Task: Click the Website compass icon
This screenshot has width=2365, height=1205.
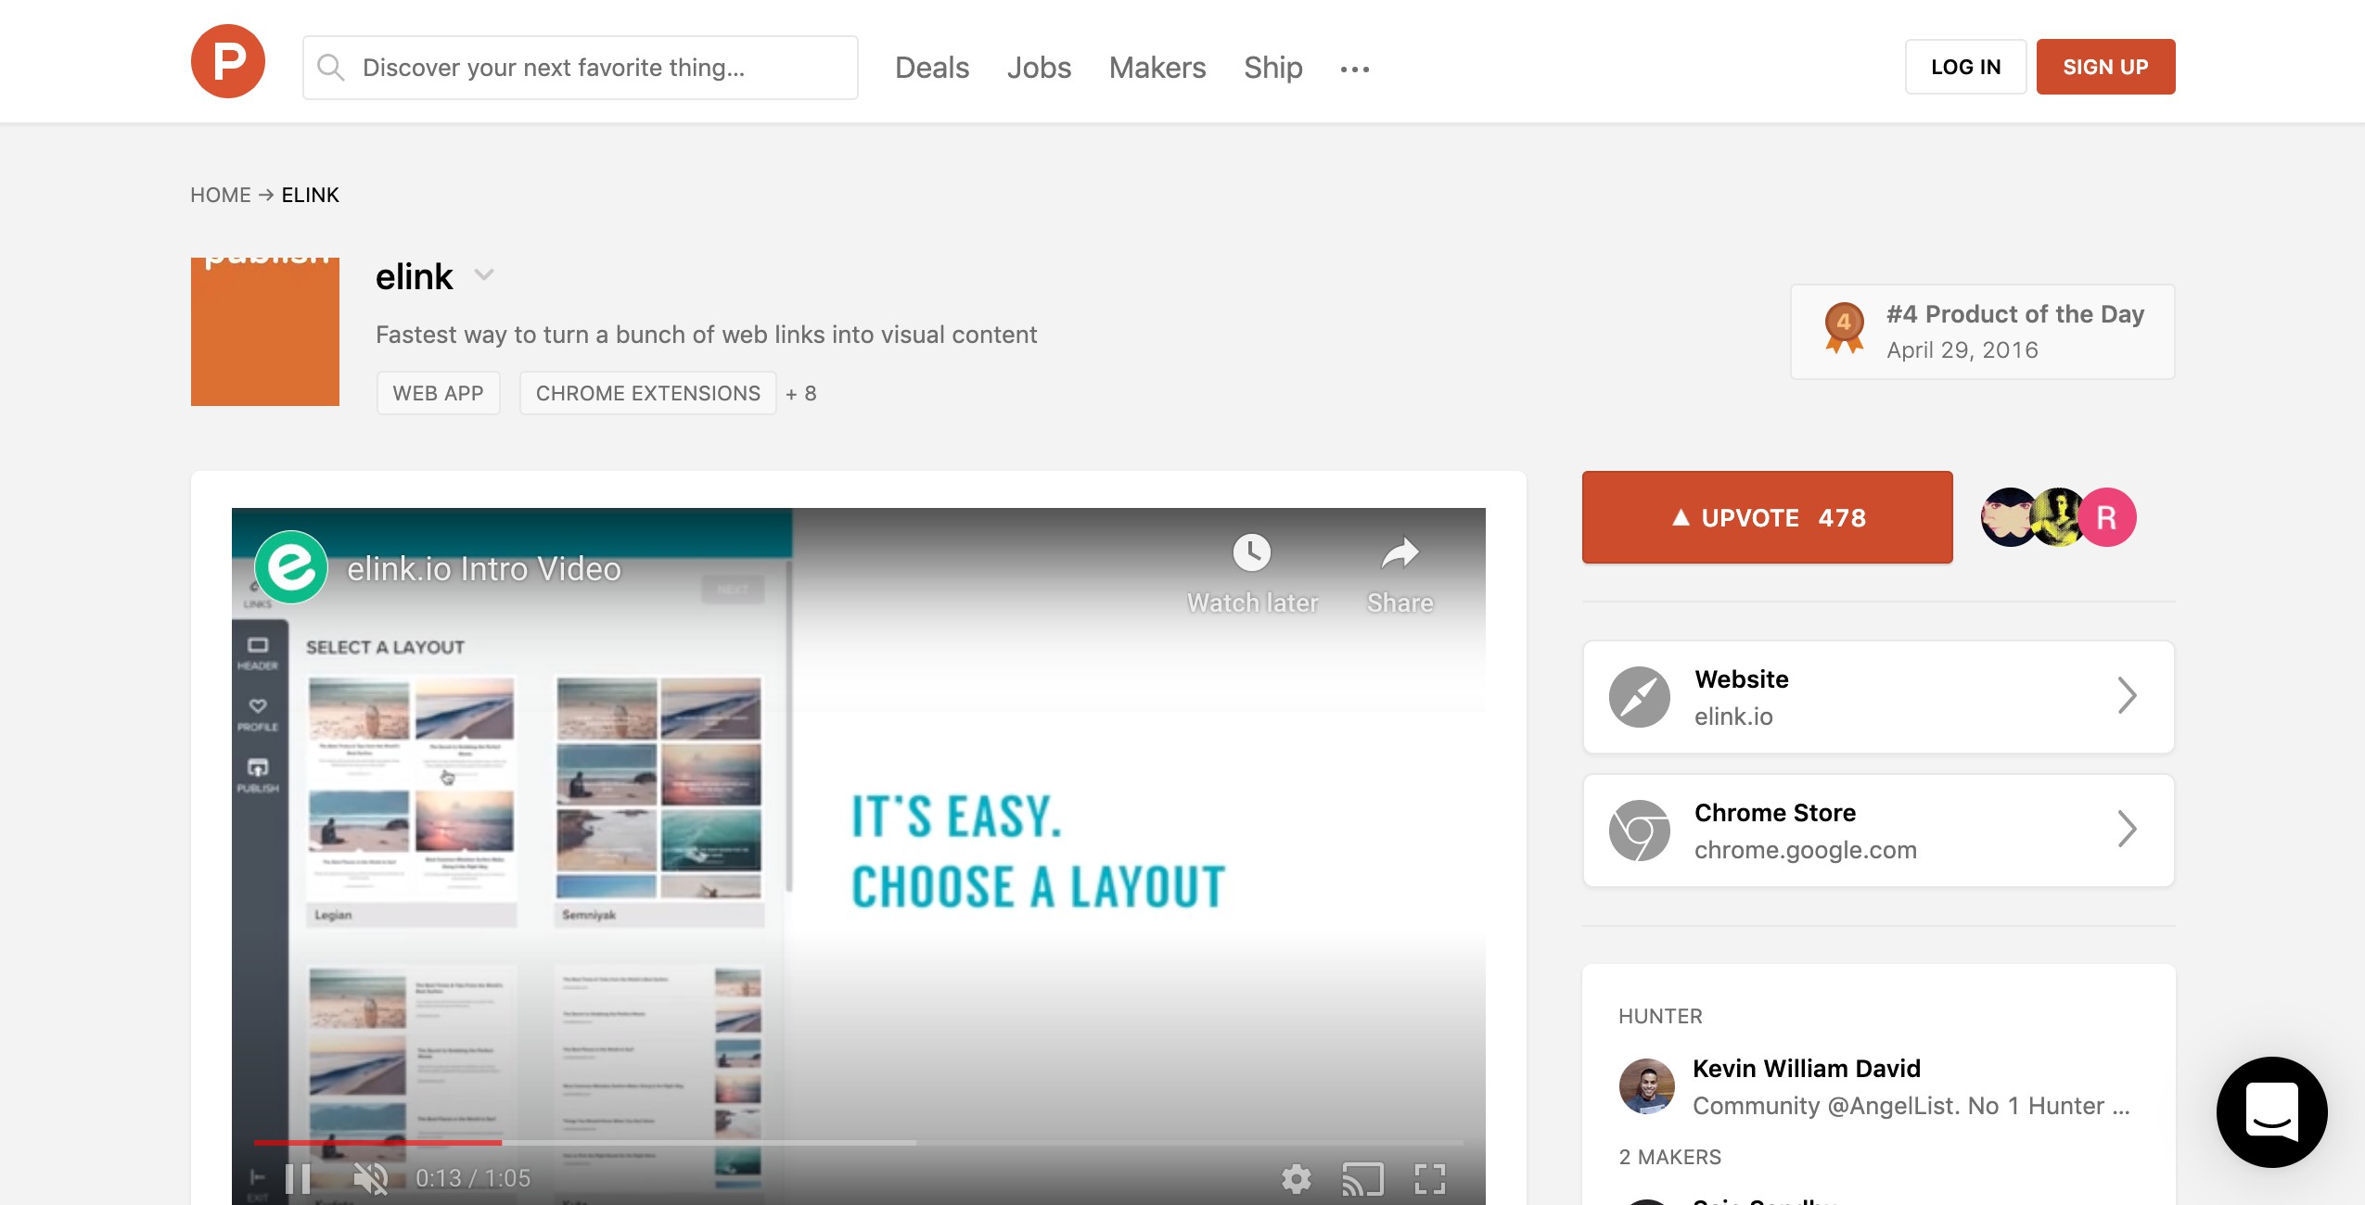Action: 1640,697
